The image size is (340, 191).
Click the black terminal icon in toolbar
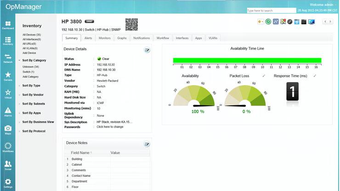pyautogui.click(x=304, y=22)
